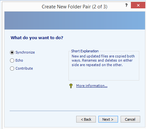Select the Synchronize radio button circle
Viewport: 146px width, 129px height.
point(12,52)
